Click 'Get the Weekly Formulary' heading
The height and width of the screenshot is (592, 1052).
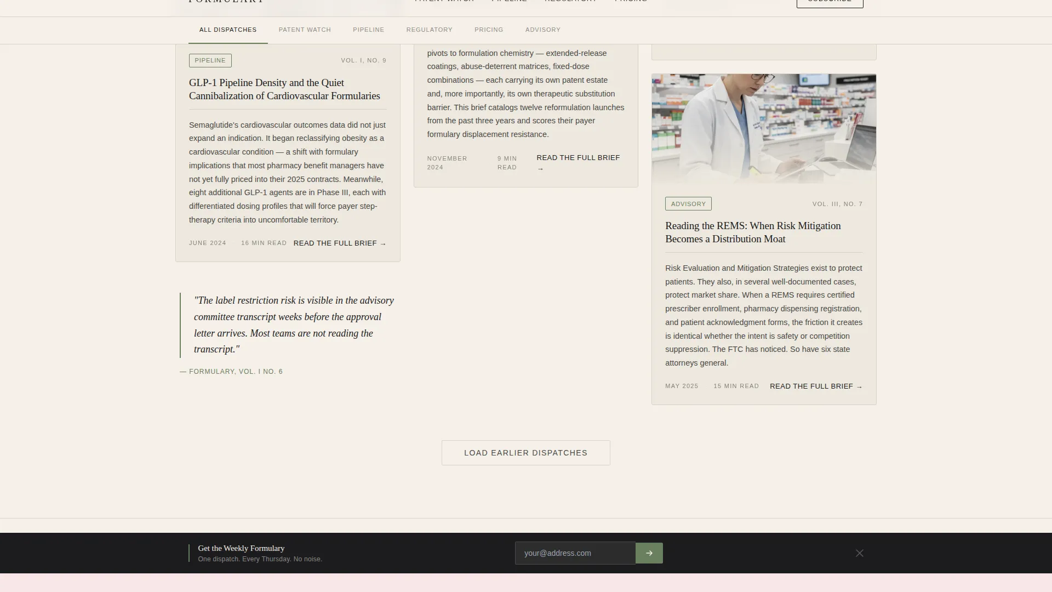[x=241, y=548]
